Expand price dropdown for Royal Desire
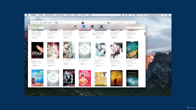The image size is (196, 110). [86, 64]
